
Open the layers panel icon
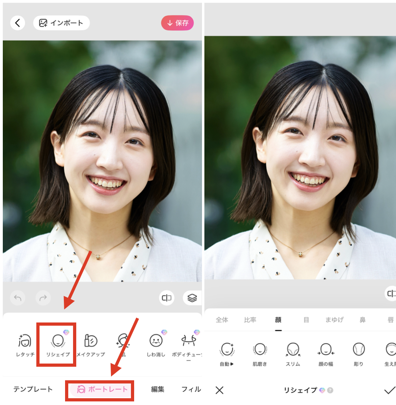tap(191, 298)
